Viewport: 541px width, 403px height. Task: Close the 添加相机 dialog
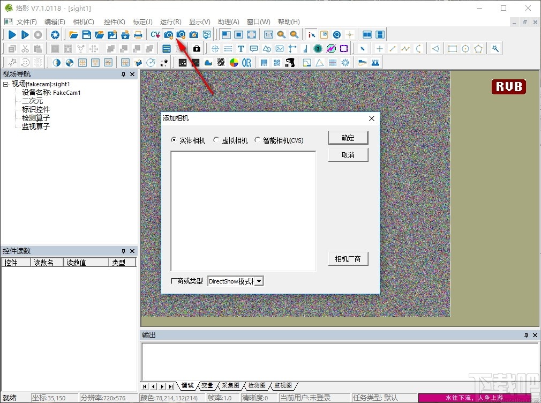point(372,118)
